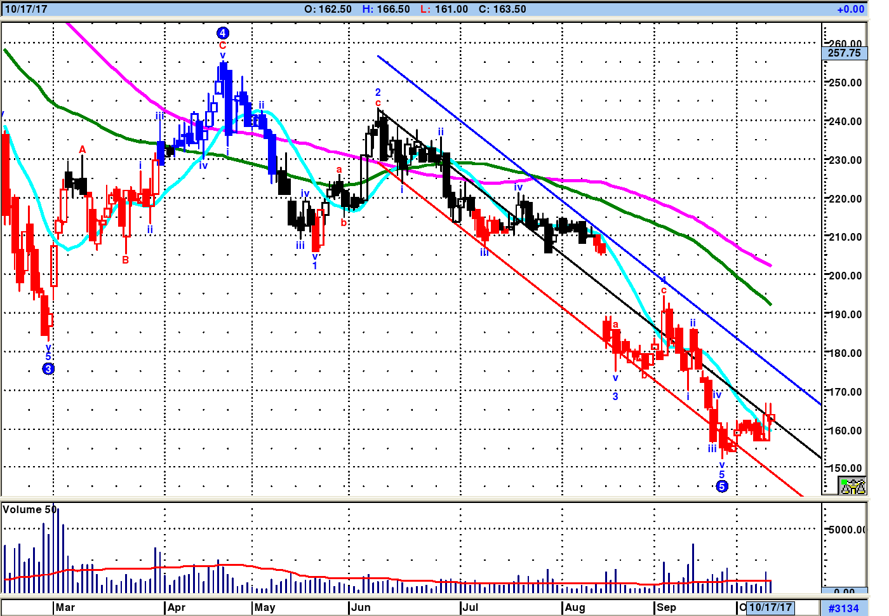The image size is (889, 616).
Task: Click the 257.75 price marker on the axis
Action: [844, 53]
